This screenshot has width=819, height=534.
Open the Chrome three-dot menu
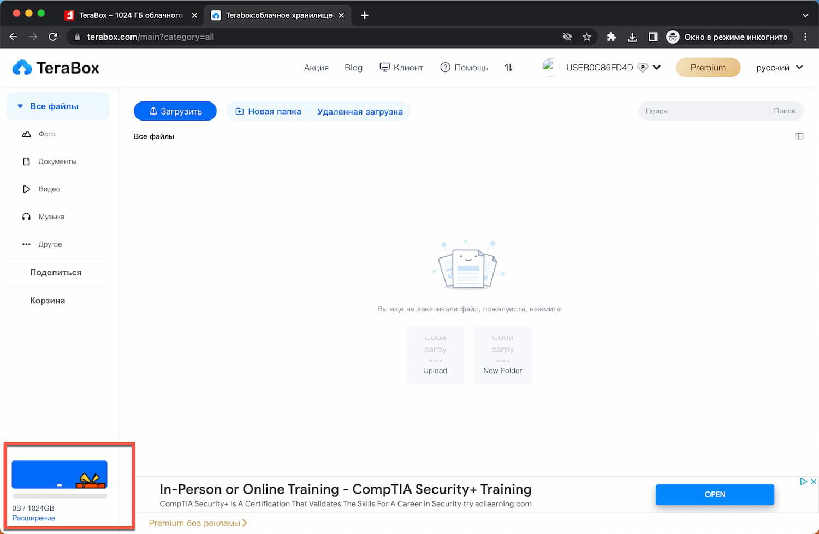(x=805, y=37)
